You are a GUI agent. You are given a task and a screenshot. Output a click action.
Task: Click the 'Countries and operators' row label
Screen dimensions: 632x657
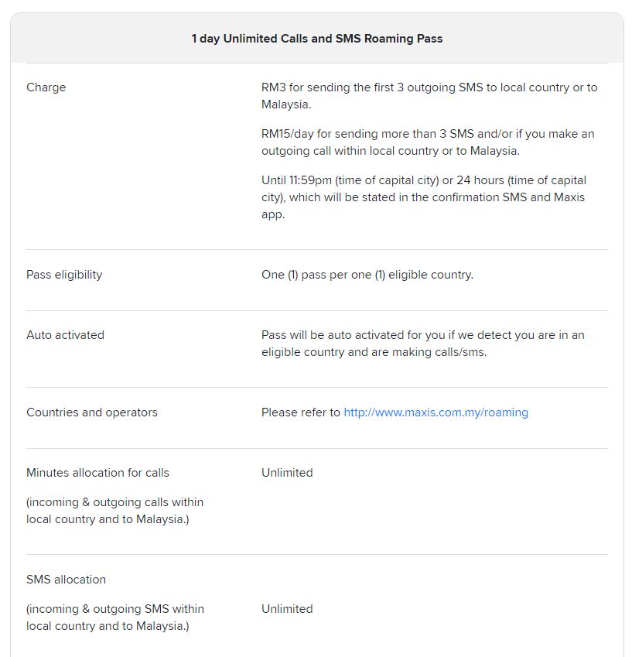point(92,412)
